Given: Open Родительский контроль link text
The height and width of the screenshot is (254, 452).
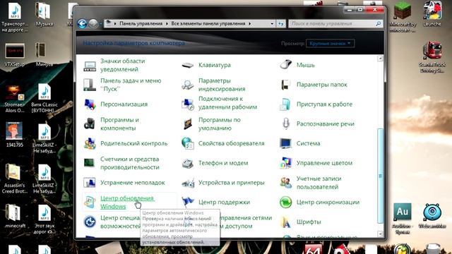Looking at the screenshot, I should [x=133, y=143].
